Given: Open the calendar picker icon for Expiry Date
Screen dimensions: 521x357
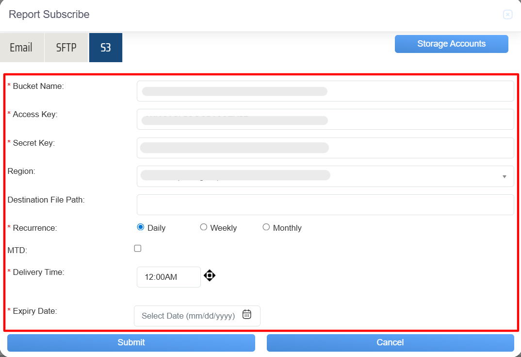Looking at the screenshot, I should (247, 314).
